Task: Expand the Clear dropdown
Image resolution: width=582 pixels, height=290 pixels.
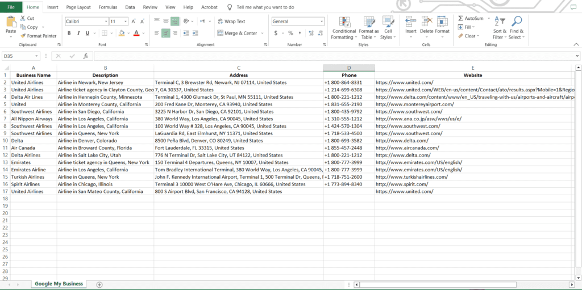Action: point(478,36)
